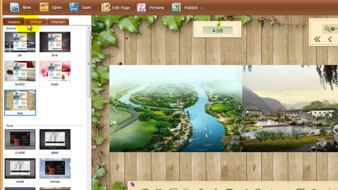Switch to the Settings tab
The height and width of the screenshot is (190, 338).
36,22
